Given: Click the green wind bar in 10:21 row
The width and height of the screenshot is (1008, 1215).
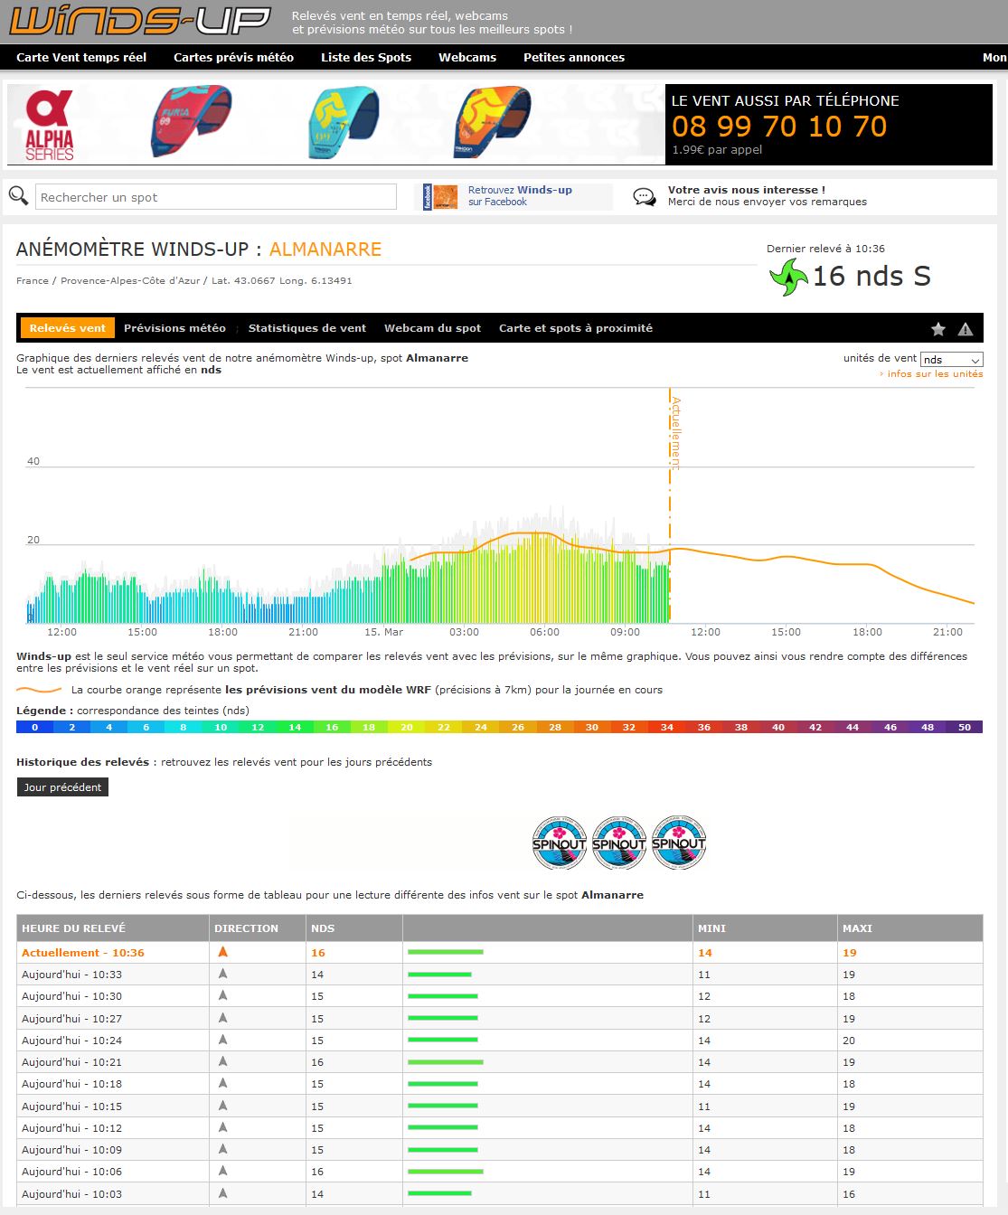Looking at the screenshot, I should [x=446, y=1062].
